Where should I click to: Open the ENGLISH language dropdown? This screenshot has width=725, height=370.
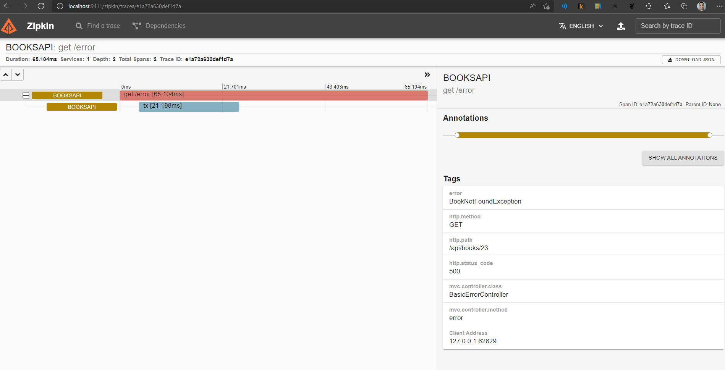581,26
